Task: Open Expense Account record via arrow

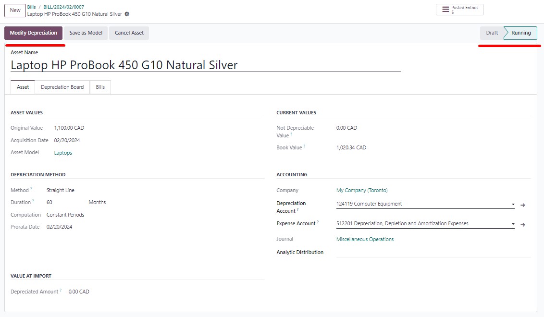Action: (x=523, y=225)
